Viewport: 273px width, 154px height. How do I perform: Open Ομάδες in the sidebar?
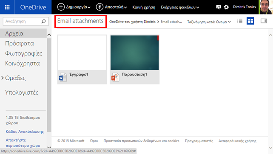point(15,78)
